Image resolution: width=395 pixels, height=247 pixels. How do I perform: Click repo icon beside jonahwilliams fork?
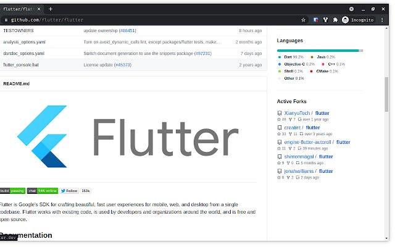pos(280,171)
